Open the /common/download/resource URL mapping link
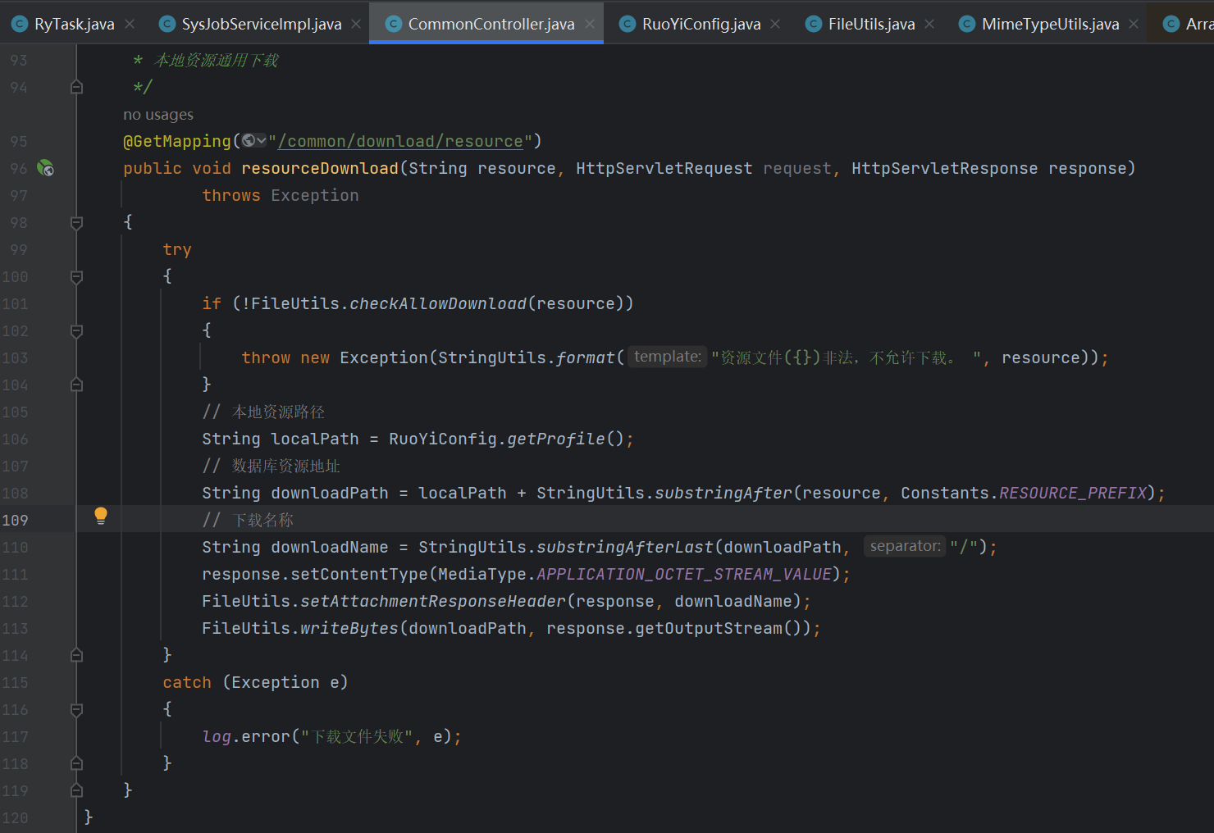 [400, 142]
